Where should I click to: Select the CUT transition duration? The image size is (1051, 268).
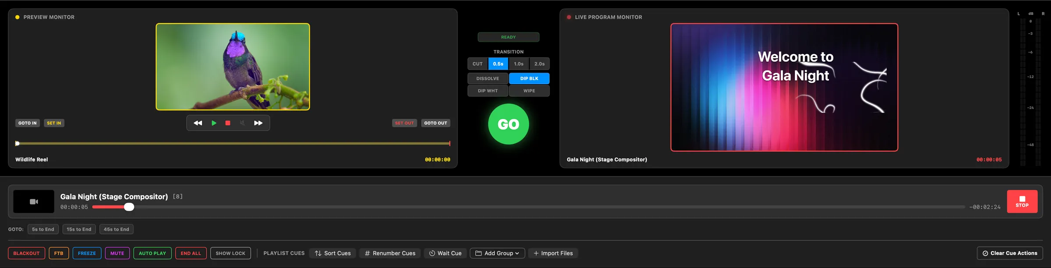(478, 64)
